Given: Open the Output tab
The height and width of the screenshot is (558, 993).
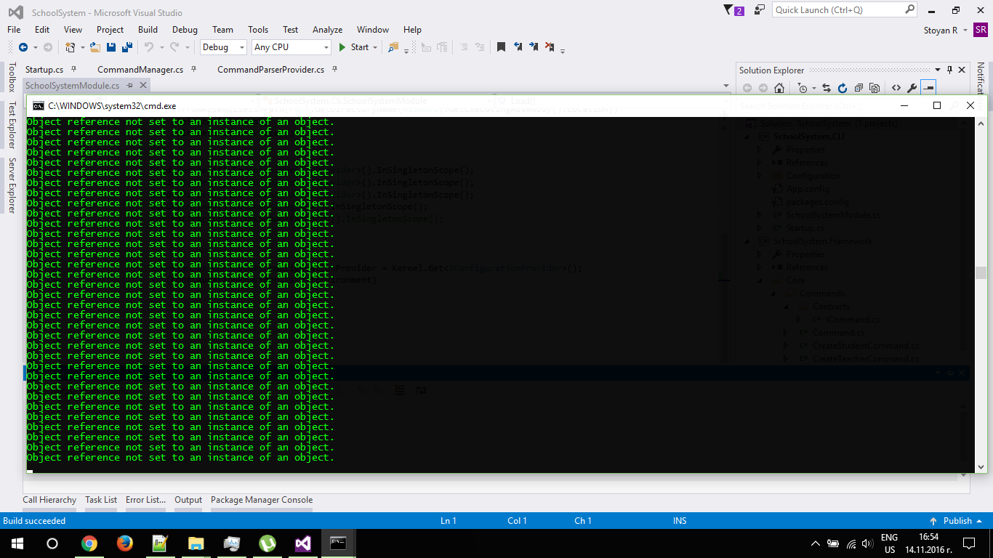Looking at the screenshot, I should pos(188,500).
